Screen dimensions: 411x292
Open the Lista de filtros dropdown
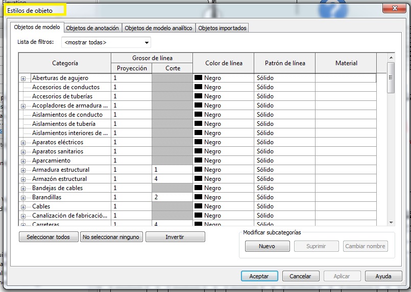pyautogui.click(x=106, y=42)
